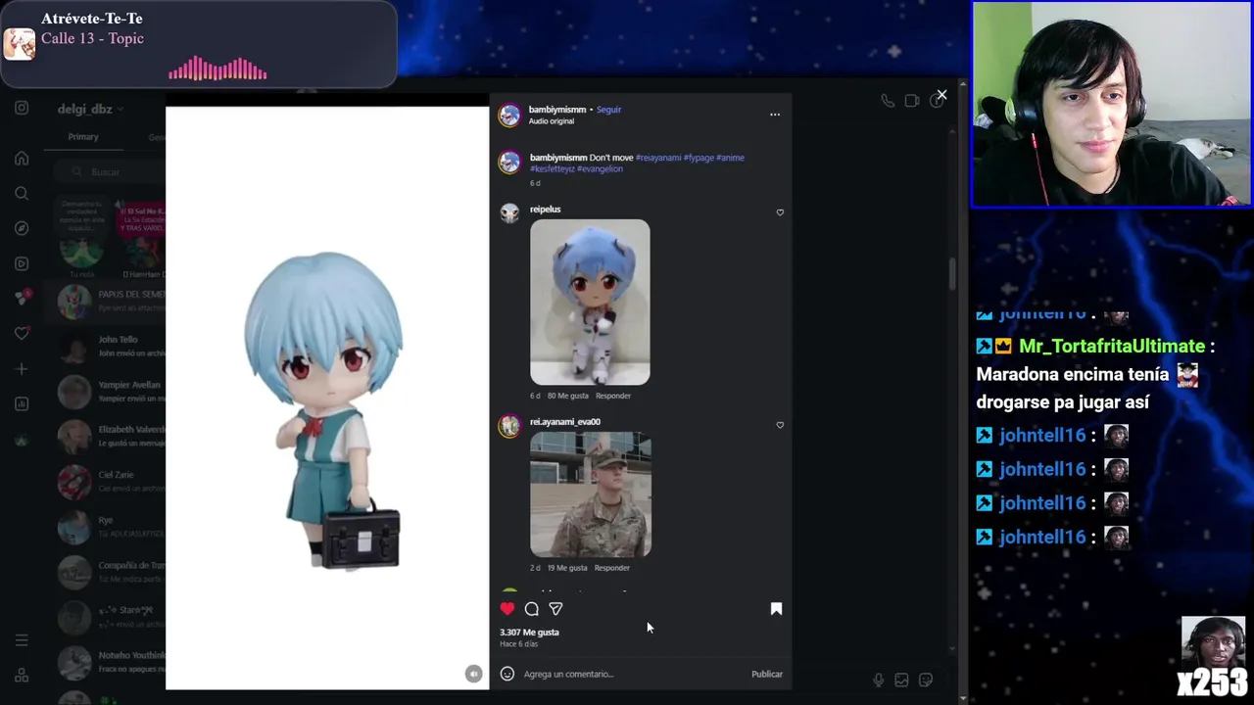Open the Rei plush image in reipelus comment

[x=590, y=303]
